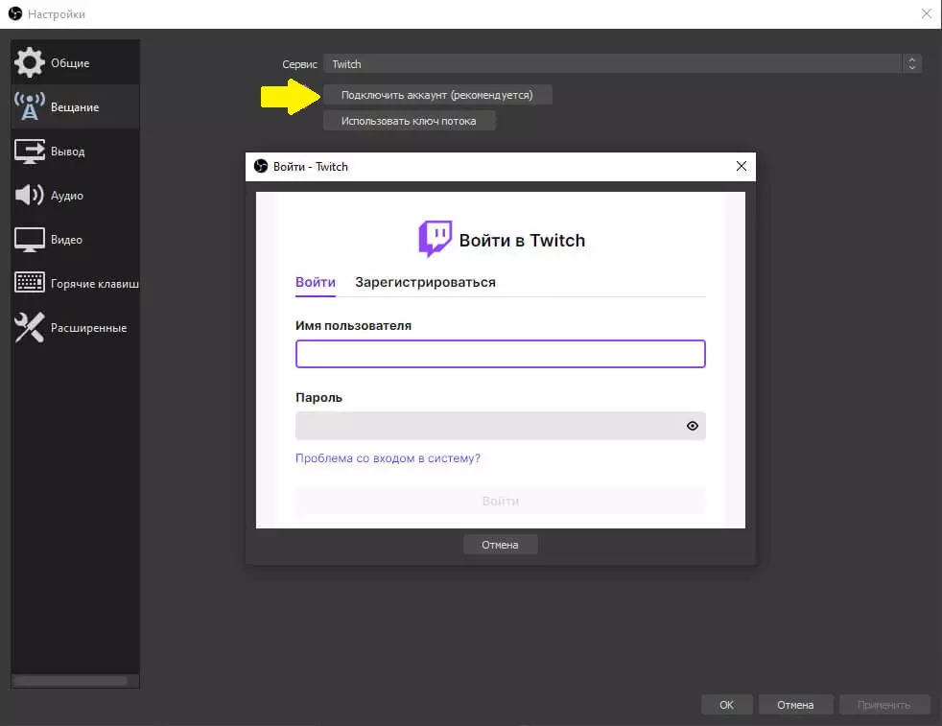942x726 pixels.
Task: Click Использовать ключ потока button
Action: [x=409, y=121]
